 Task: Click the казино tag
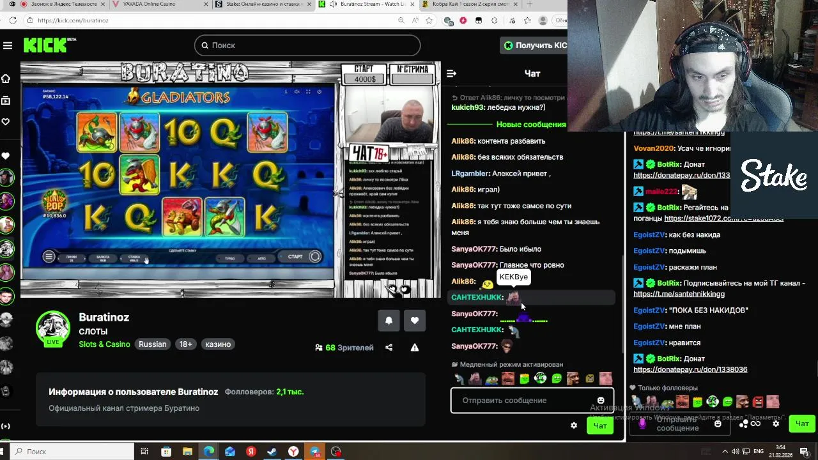point(218,344)
